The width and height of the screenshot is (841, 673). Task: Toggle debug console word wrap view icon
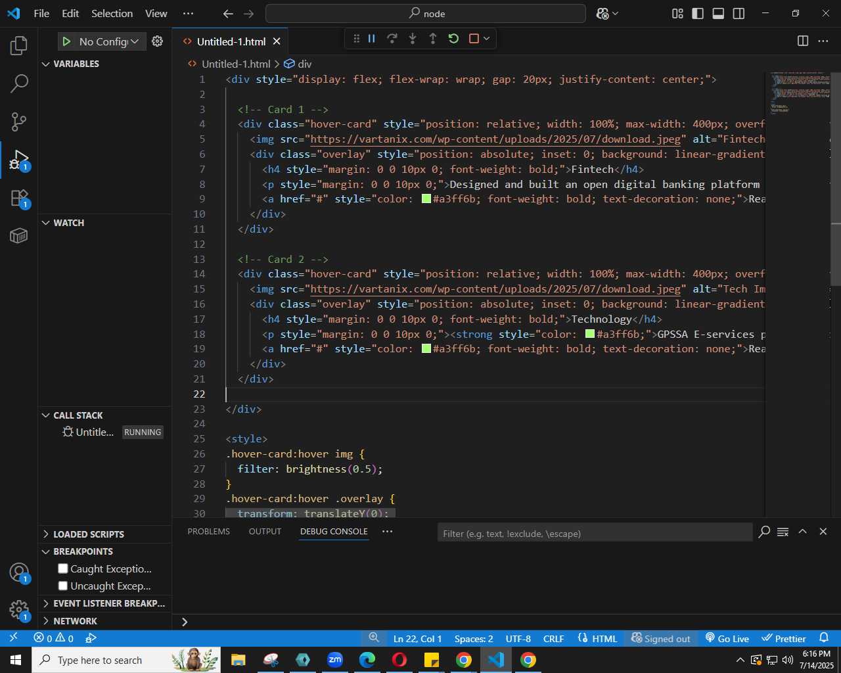[783, 532]
